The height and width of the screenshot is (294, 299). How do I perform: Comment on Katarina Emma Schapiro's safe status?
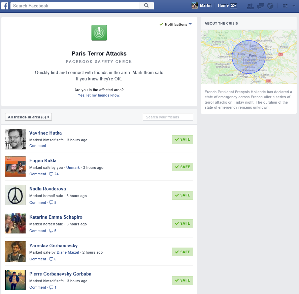tap(38, 231)
